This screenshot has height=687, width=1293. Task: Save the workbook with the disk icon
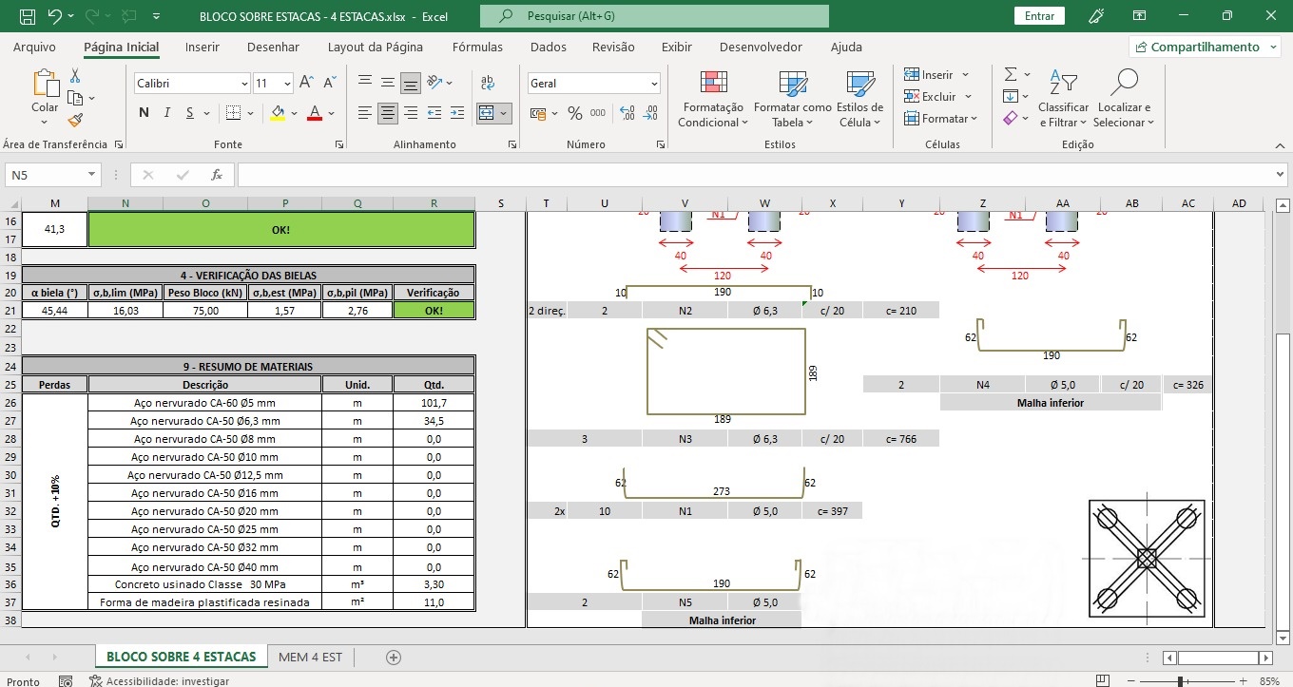pos(28,16)
